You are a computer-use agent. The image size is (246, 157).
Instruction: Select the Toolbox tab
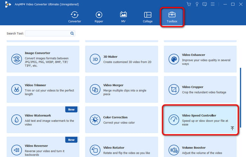(172, 17)
